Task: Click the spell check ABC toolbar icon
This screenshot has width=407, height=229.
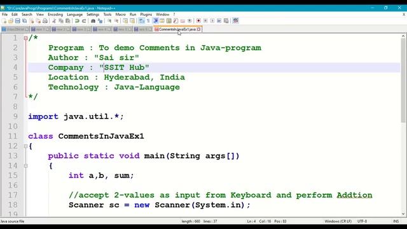Action: tap(235, 21)
